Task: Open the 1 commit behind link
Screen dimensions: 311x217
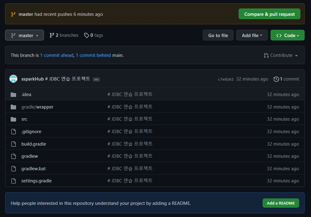Action: click(x=93, y=55)
